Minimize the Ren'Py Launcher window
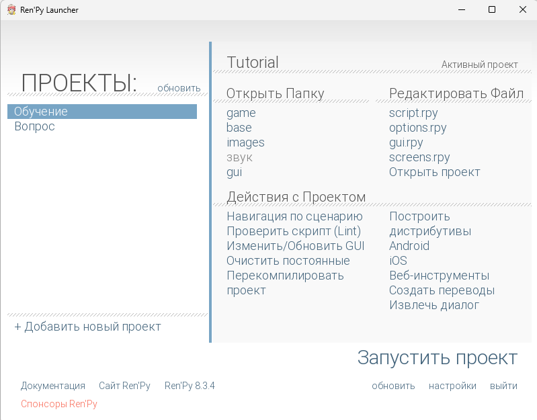The image size is (537, 420). 462,9
